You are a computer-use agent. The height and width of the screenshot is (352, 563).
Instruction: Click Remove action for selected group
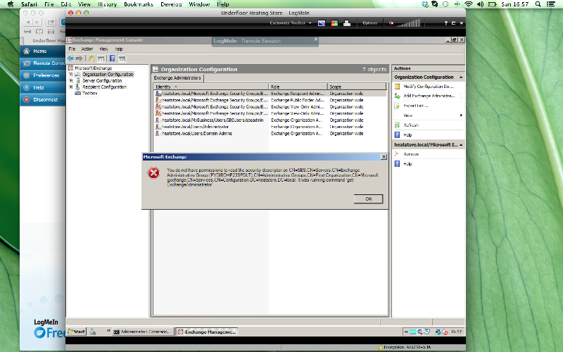[x=411, y=154]
